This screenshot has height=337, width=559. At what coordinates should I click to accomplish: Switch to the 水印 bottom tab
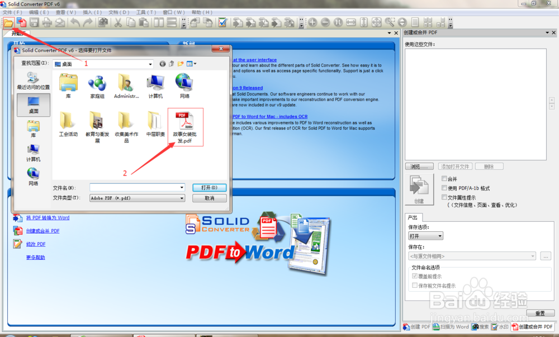(x=500, y=327)
